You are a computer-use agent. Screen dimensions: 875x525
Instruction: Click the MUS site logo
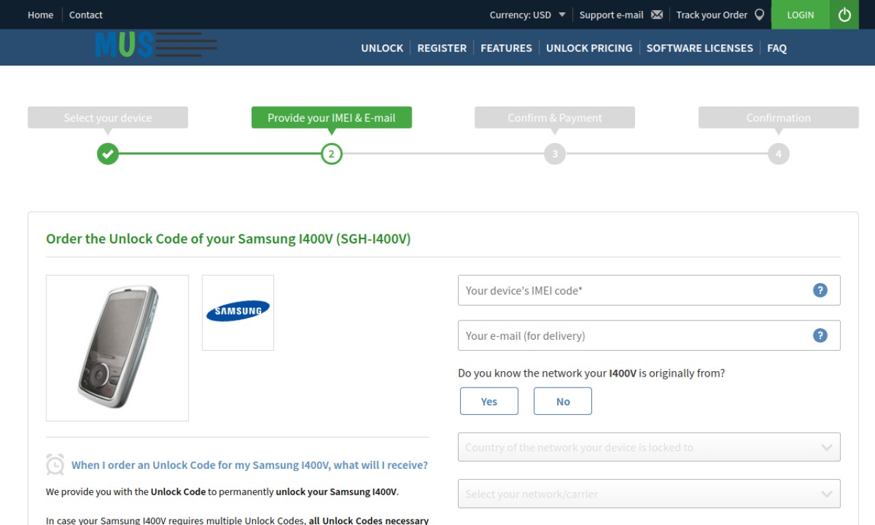pyautogui.click(x=157, y=45)
